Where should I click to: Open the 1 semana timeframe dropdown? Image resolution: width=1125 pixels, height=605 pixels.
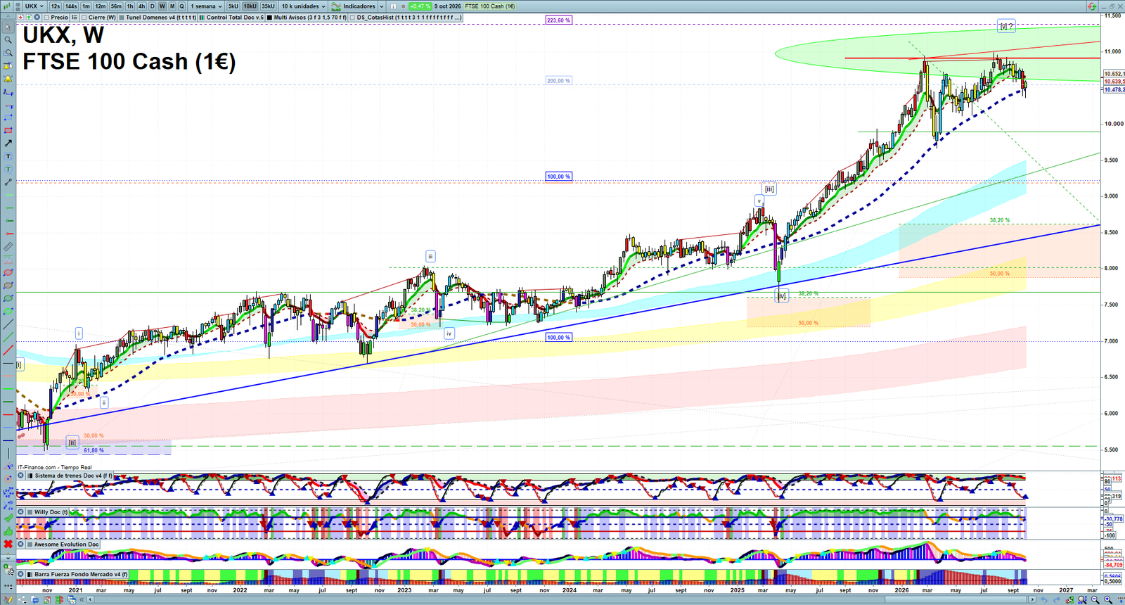coord(206,6)
